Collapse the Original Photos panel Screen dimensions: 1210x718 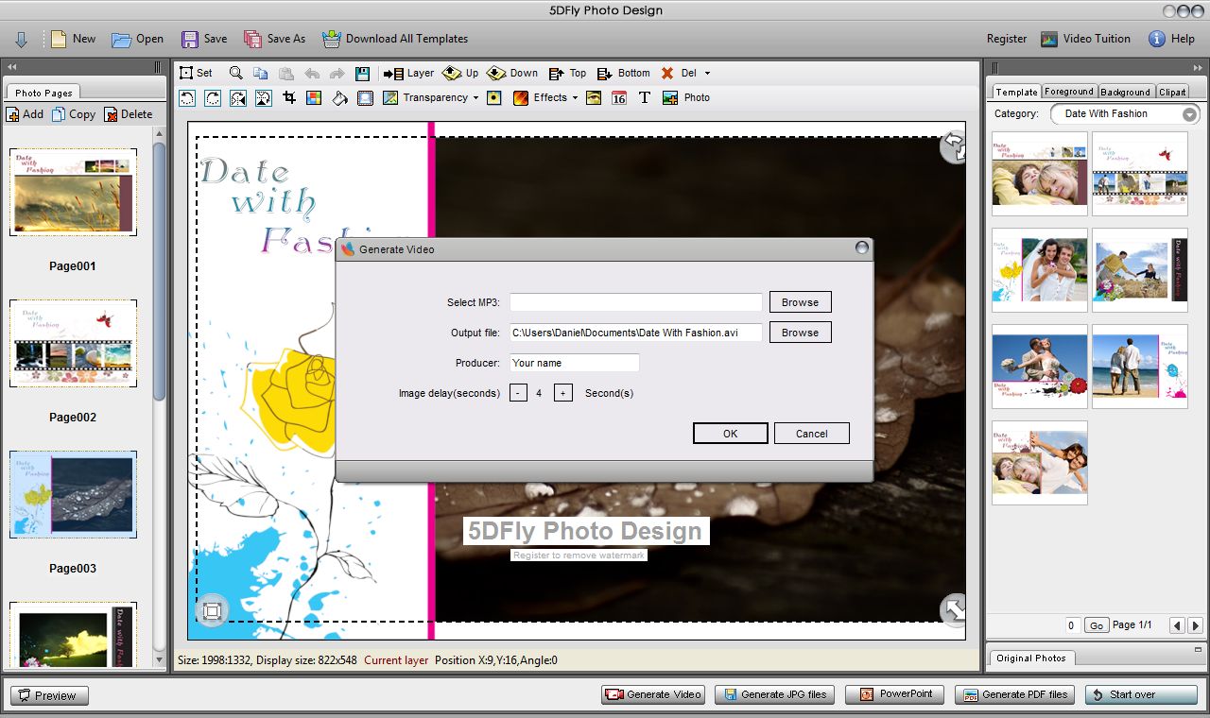coord(1198,649)
